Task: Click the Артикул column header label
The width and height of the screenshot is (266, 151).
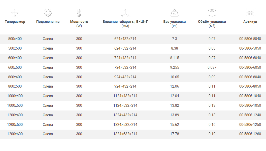Action: 250,22
